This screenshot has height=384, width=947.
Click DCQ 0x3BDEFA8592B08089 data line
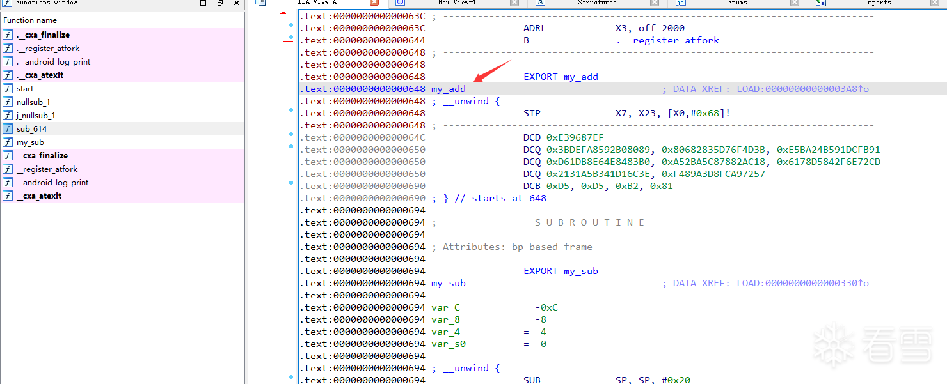[x=701, y=150]
